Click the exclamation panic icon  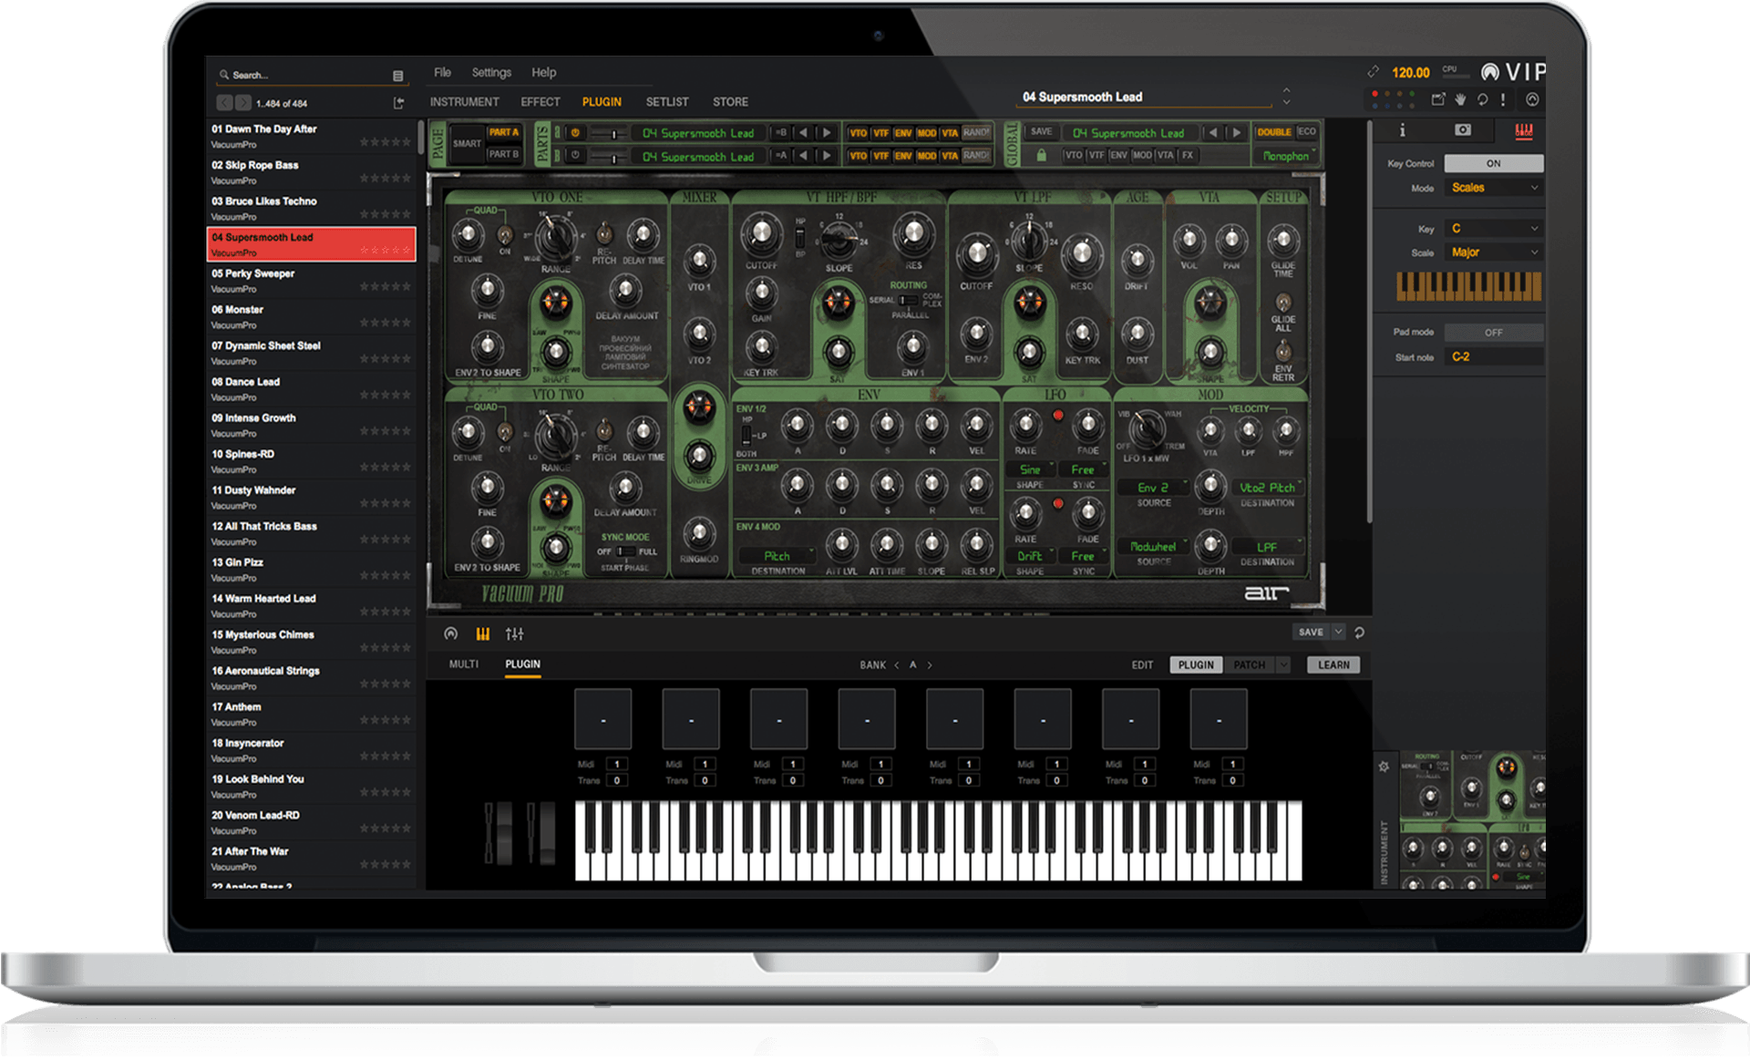tap(1504, 99)
